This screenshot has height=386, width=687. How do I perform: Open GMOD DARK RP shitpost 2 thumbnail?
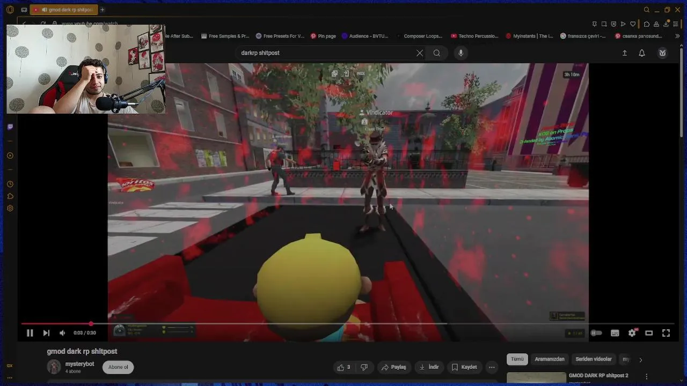coord(536,378)
